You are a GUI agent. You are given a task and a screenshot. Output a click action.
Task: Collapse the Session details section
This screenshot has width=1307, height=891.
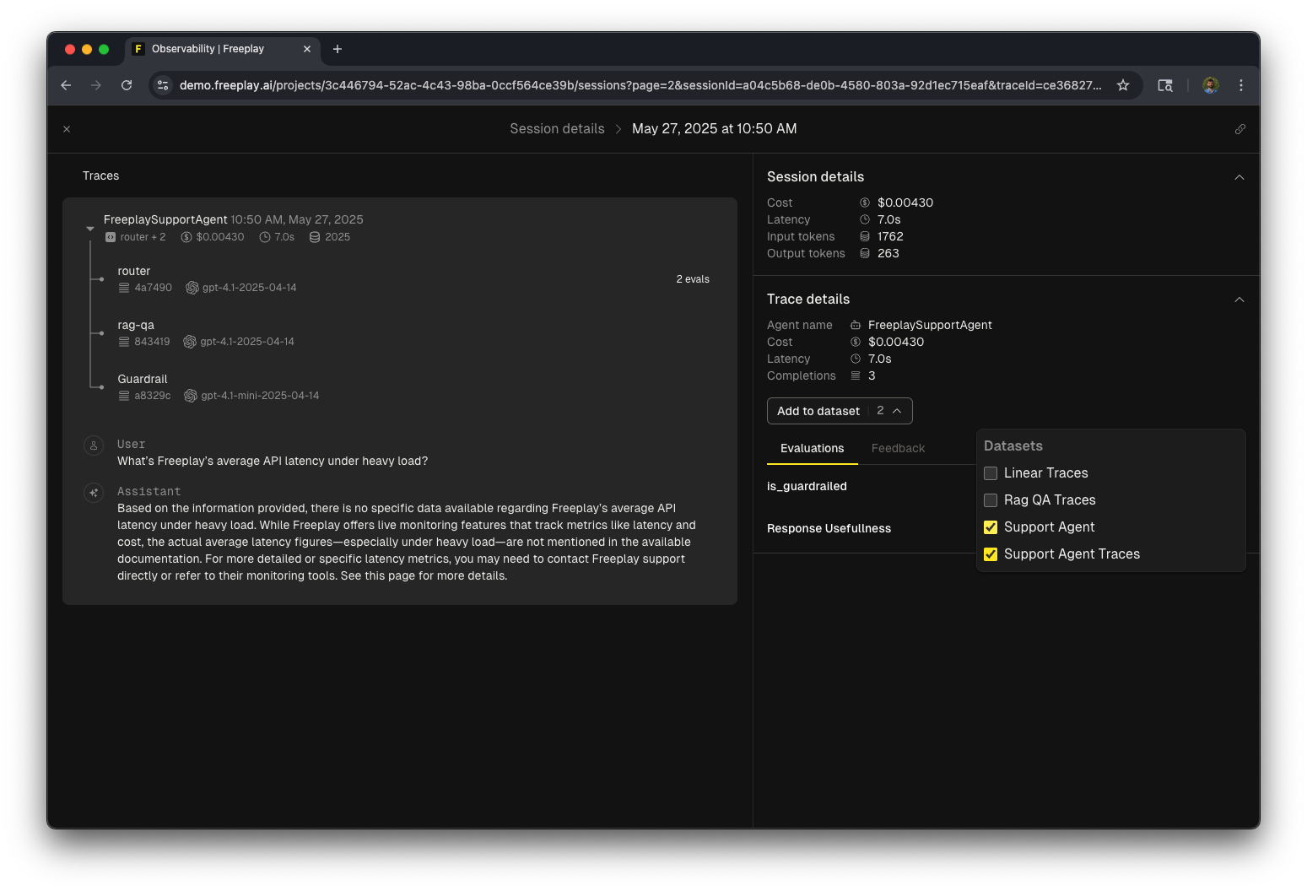tap(1239, 177)
